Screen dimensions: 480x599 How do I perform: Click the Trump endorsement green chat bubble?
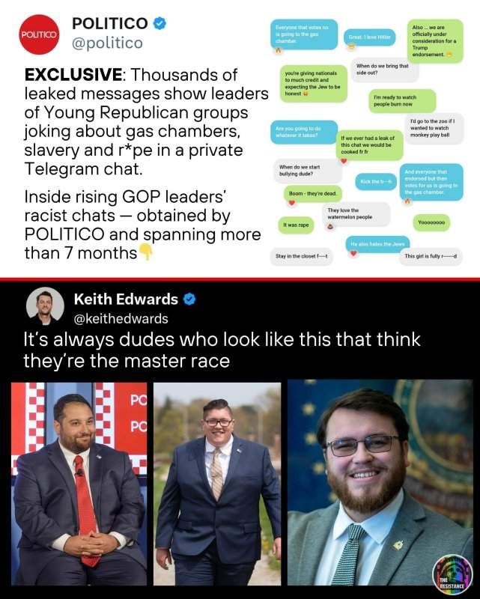click(x=435, y=41)
